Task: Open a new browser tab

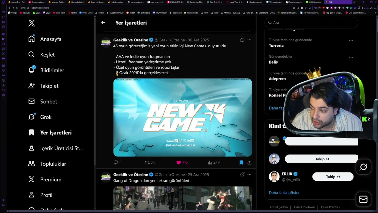Action: pyautogui.click(x=354, y=2)
